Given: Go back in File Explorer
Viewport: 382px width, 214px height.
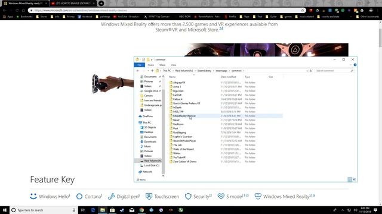Looking at the screenshot, I should click(138, 71).
